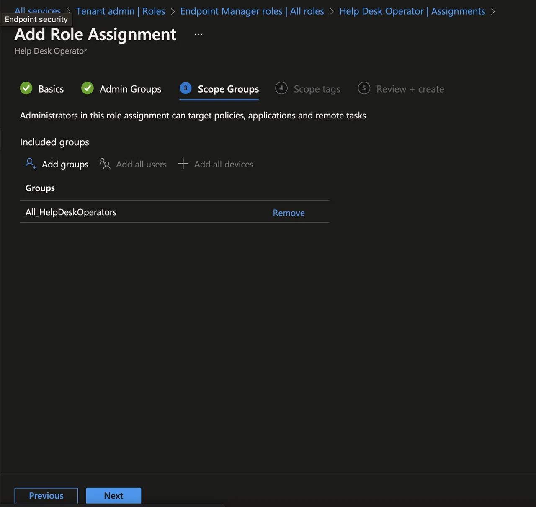Click the Groups column header
The height and width of the screenshot is (507, 536).
click(x=40, y=188)
